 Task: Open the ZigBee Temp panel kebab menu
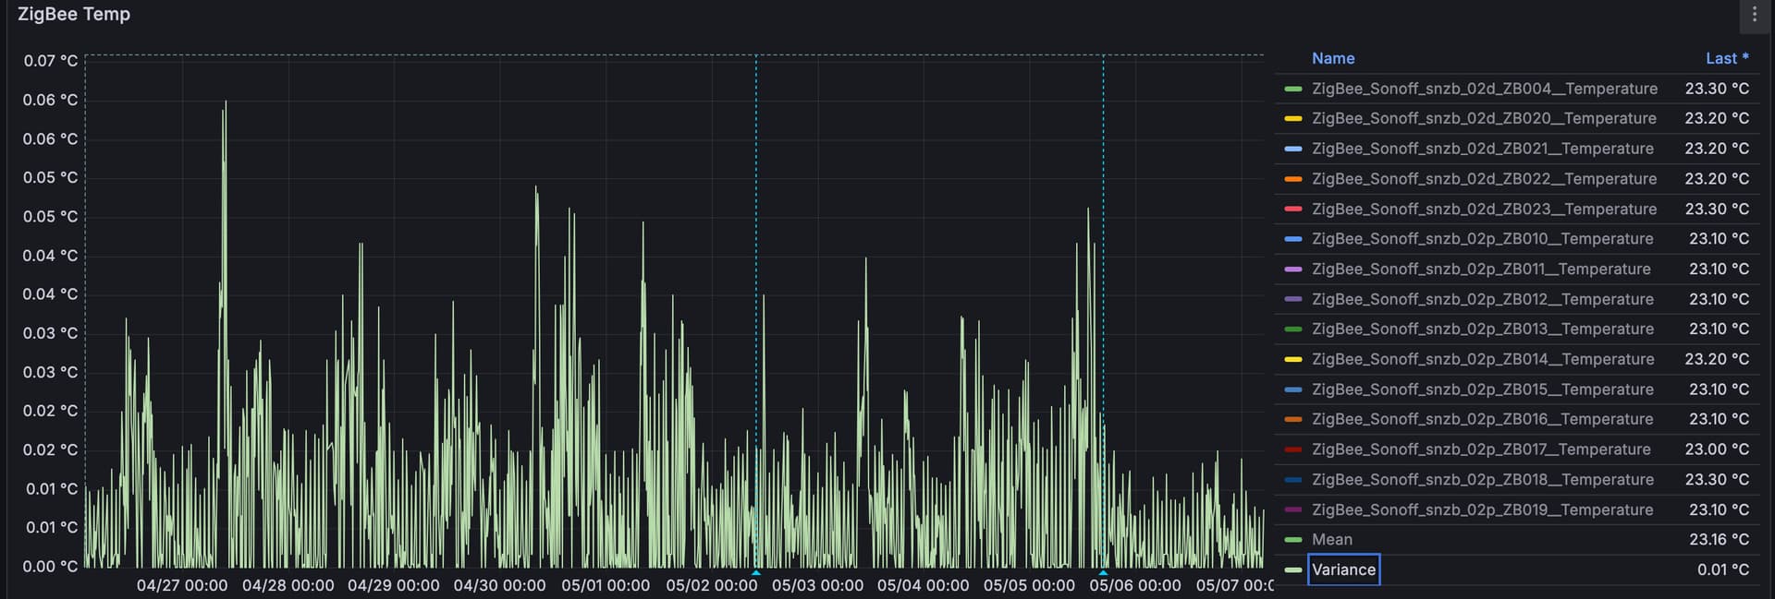click(1754, 15)
